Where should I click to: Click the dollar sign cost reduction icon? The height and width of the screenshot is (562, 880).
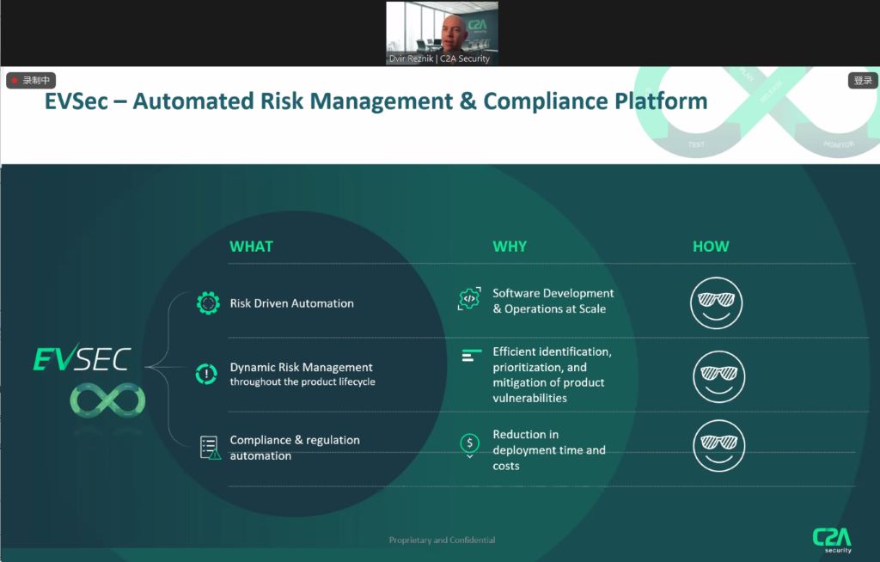point(469,444)
